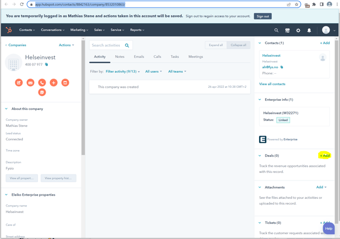Click the create note icon

click(19, 83)
